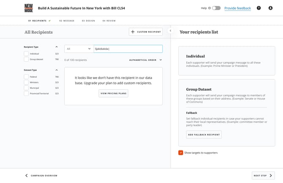Uncheck Show targets to supporters

[x=181, y=153]
